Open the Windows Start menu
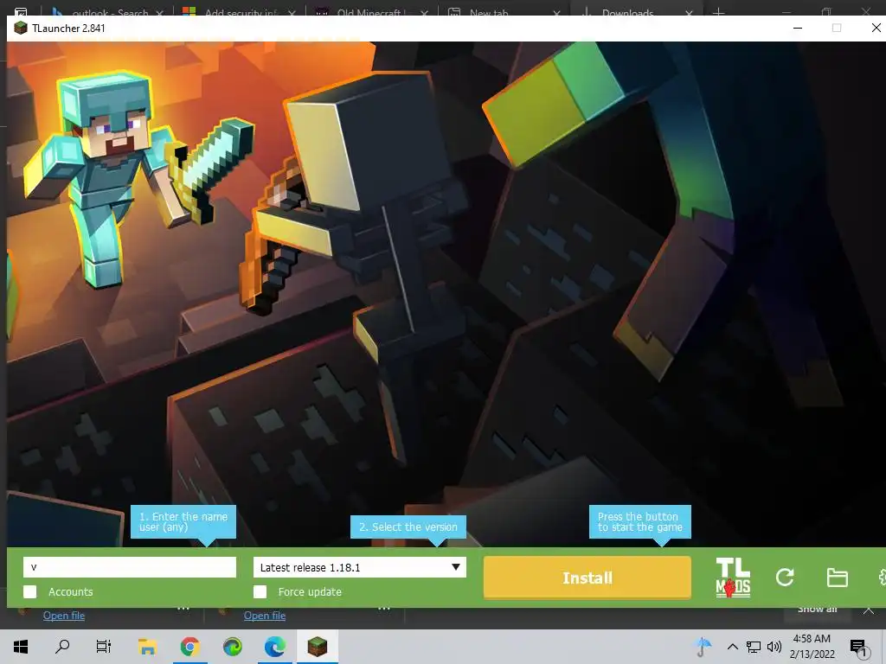 [x=21, y=646]
